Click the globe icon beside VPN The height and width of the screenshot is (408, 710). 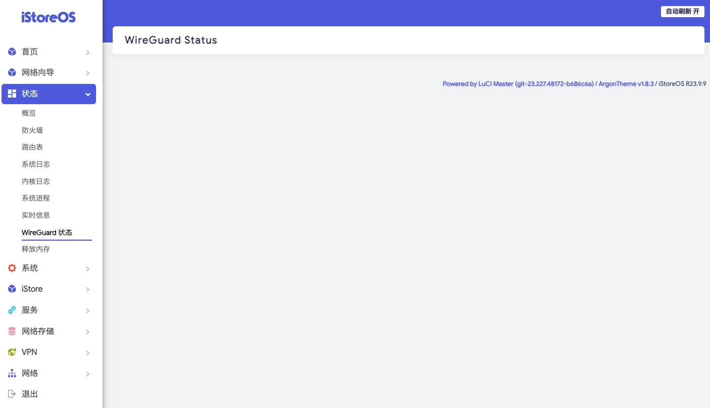(x=12, y=352)
